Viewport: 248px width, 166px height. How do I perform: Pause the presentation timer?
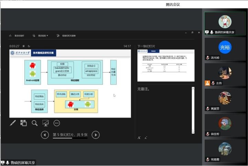[x=24, y=46]
